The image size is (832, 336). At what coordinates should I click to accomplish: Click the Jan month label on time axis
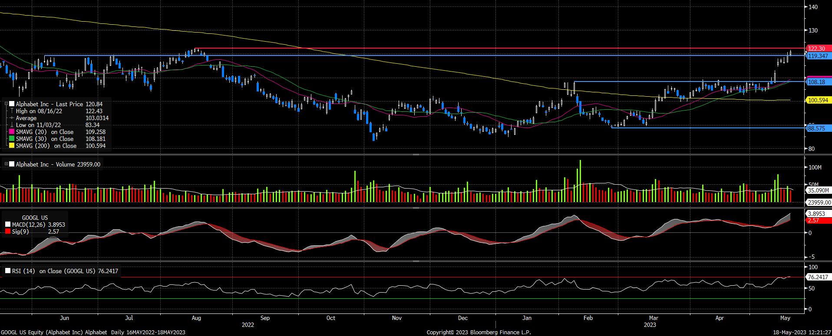[527, 318]
